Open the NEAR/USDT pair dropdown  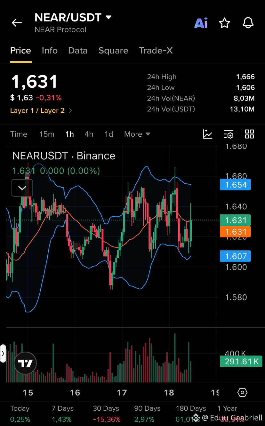[x=73, y=17]
